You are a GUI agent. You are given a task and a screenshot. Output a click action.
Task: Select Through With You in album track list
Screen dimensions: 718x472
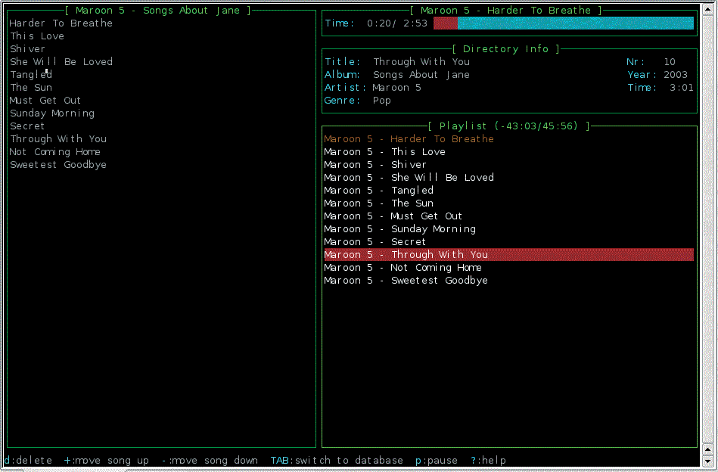[58, 138]
